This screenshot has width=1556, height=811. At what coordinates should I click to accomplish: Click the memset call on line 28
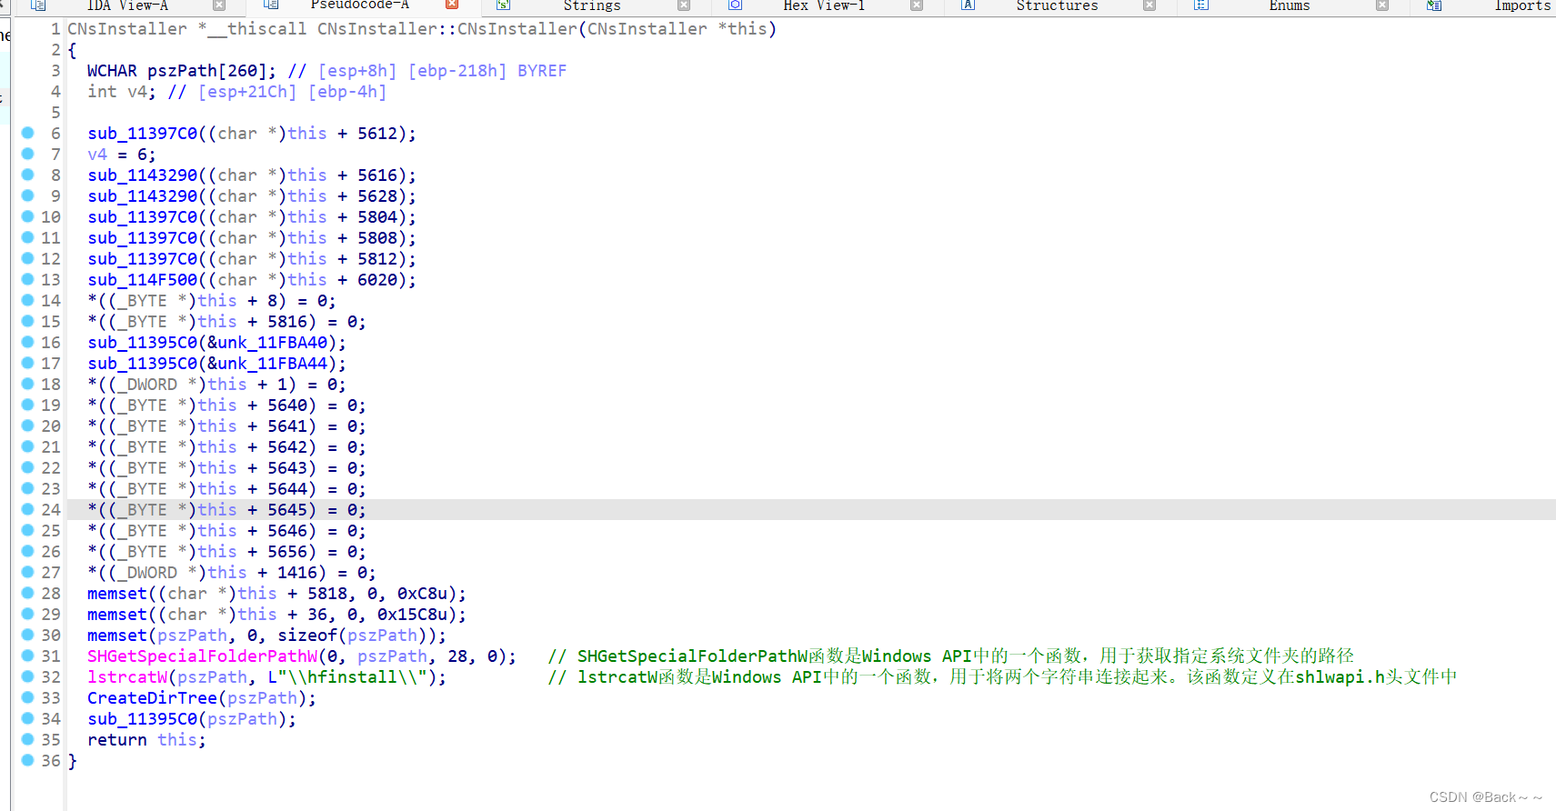[117, 594]
